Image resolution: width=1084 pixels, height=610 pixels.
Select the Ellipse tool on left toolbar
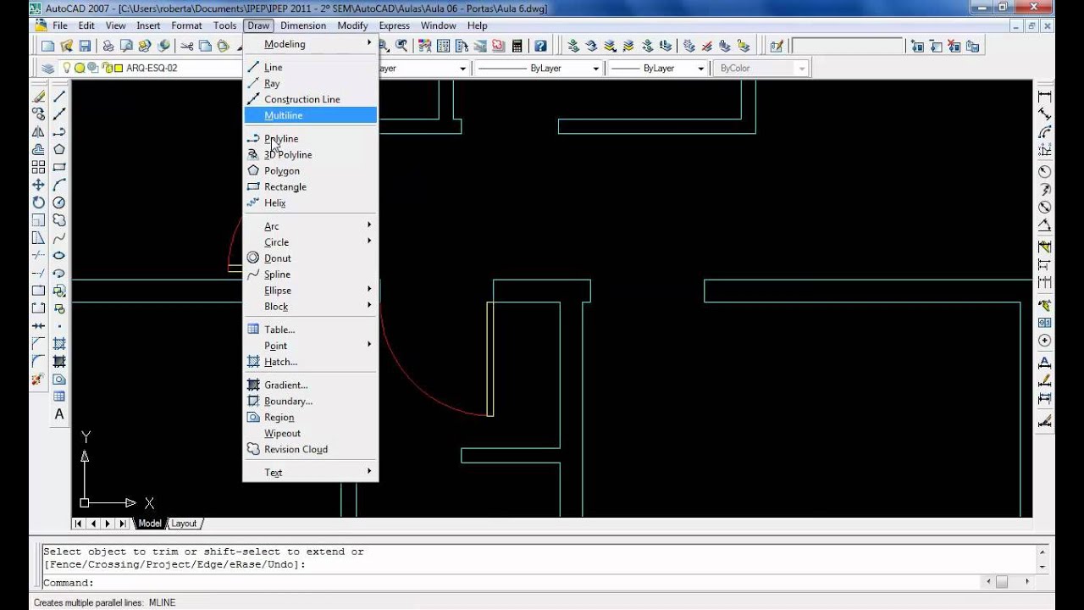pos(59,255)
